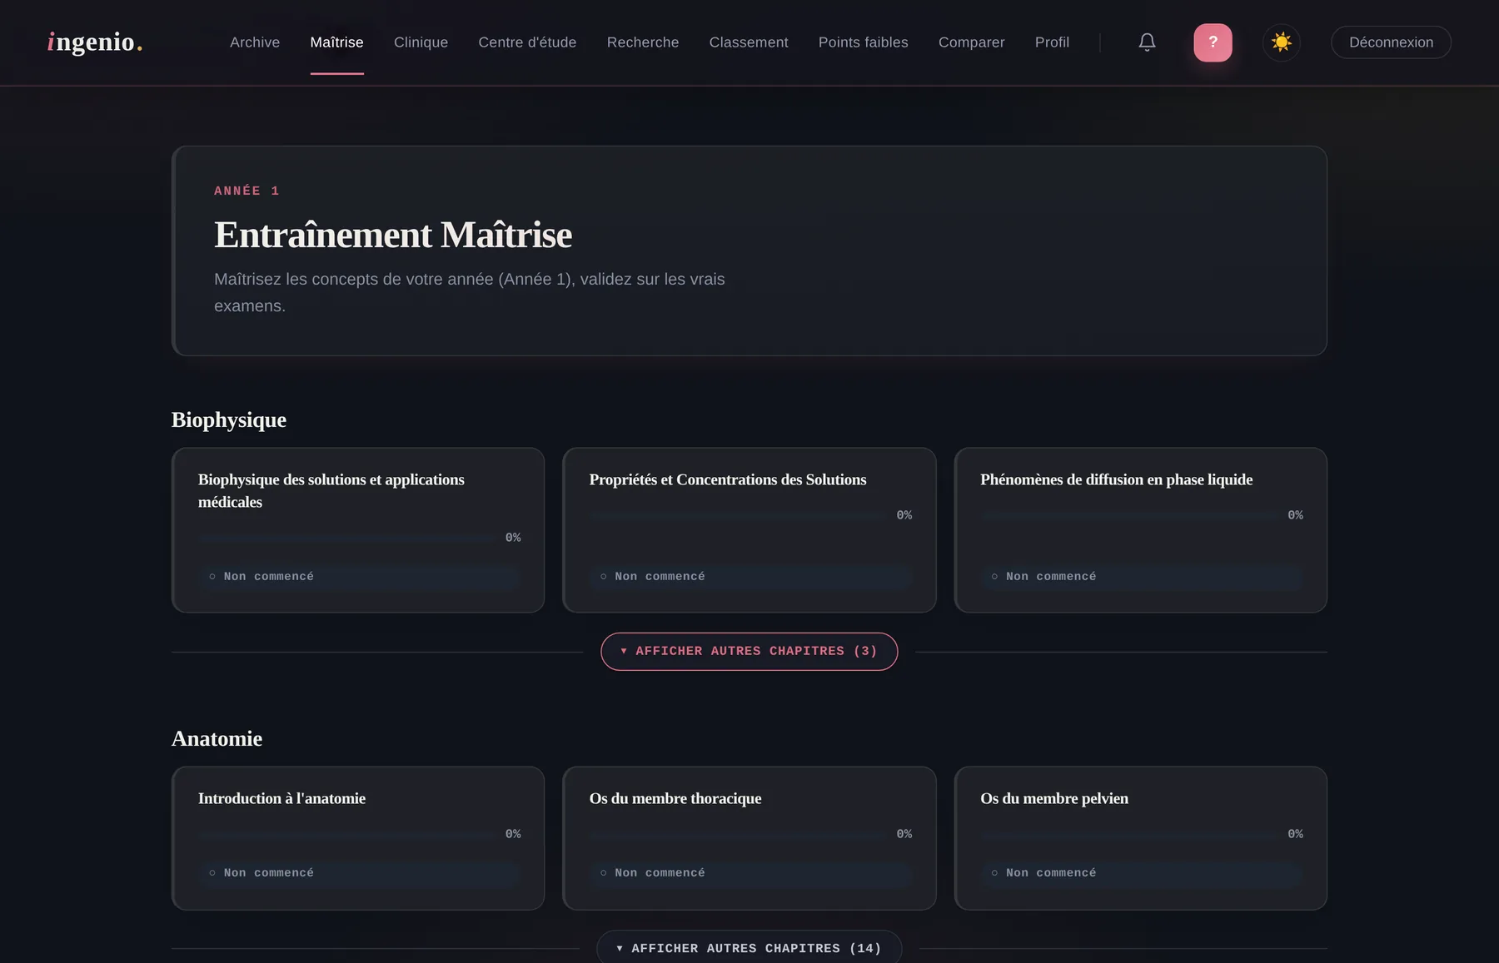Viewport: 1499px width, 963px height.
Task: Open Propriétés et Concentrations des Solutions chapter
Action: coord(749,530)
